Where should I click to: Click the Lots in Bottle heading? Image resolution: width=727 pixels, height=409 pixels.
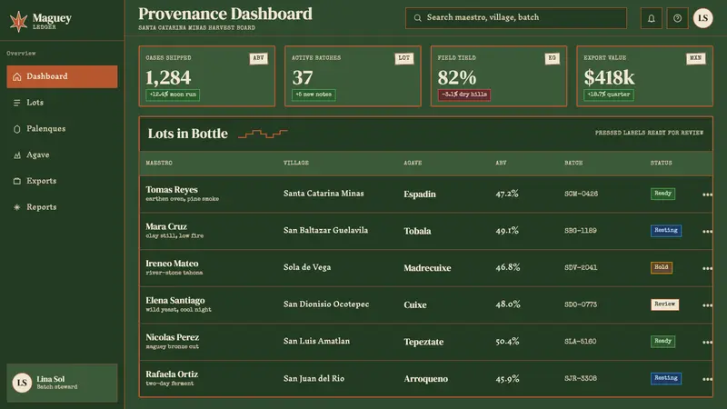click(188, 134)
